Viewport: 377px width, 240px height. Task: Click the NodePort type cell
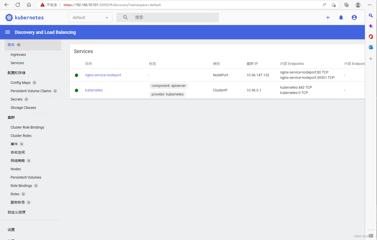[221, 75]
